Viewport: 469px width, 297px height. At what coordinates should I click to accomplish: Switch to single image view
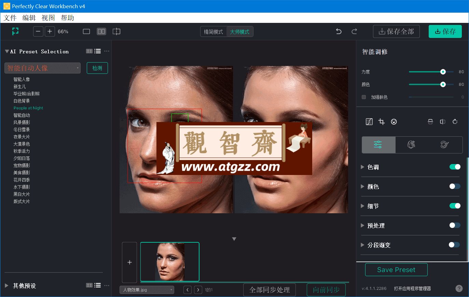coord(86,31)
